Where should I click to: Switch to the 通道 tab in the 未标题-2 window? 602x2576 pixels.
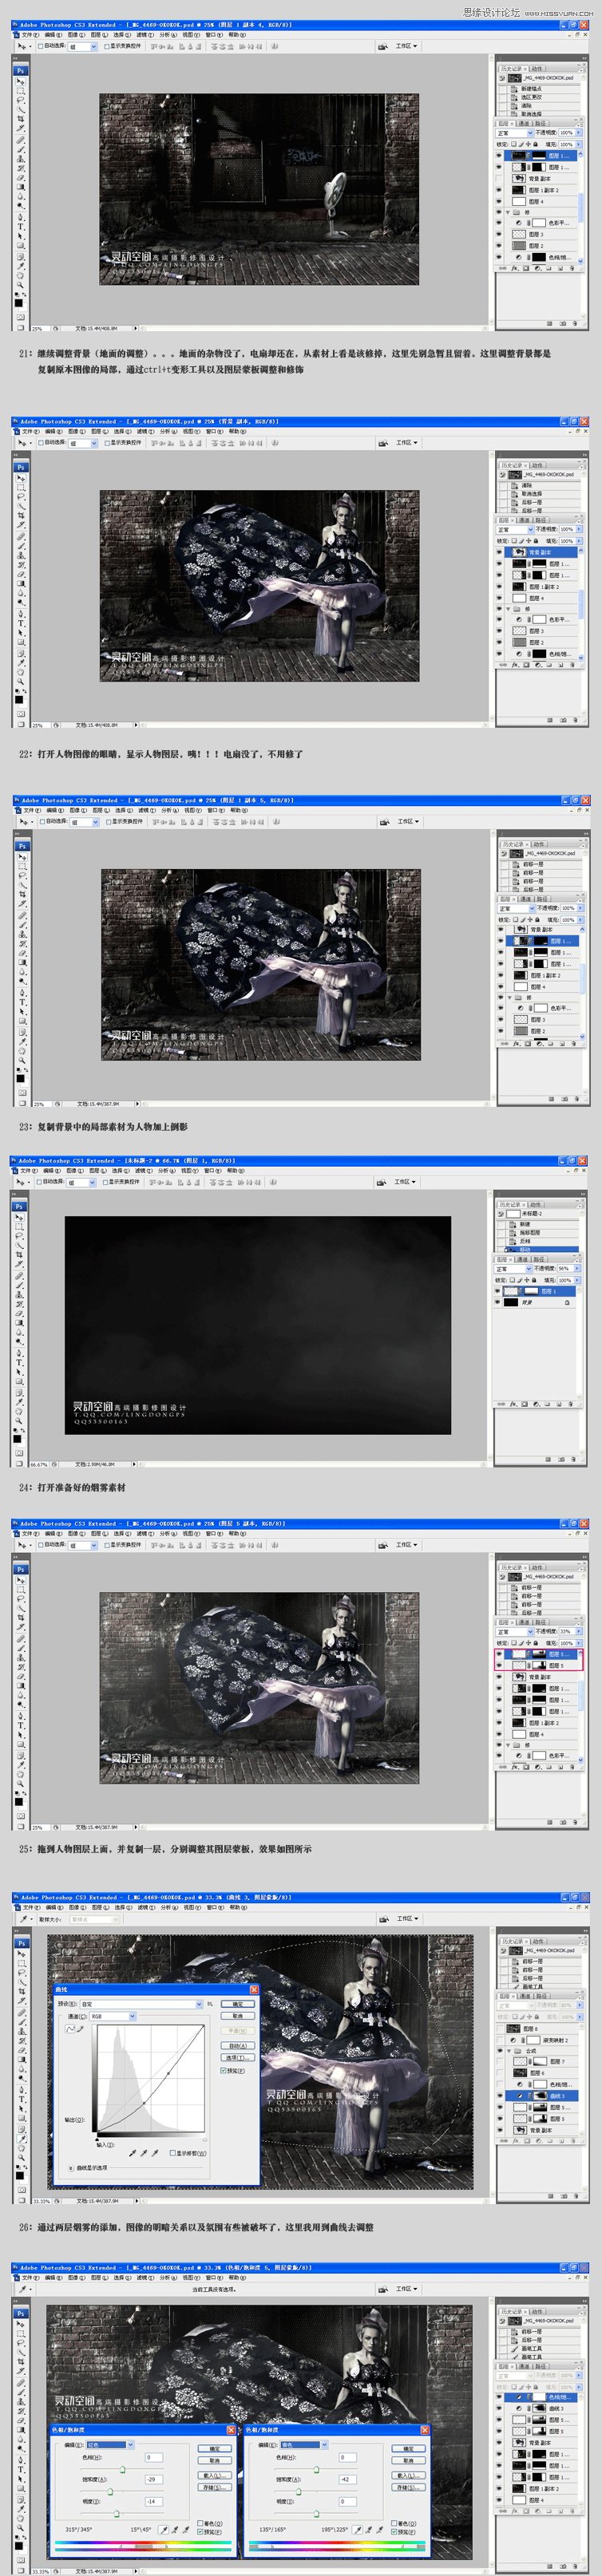523,1259
